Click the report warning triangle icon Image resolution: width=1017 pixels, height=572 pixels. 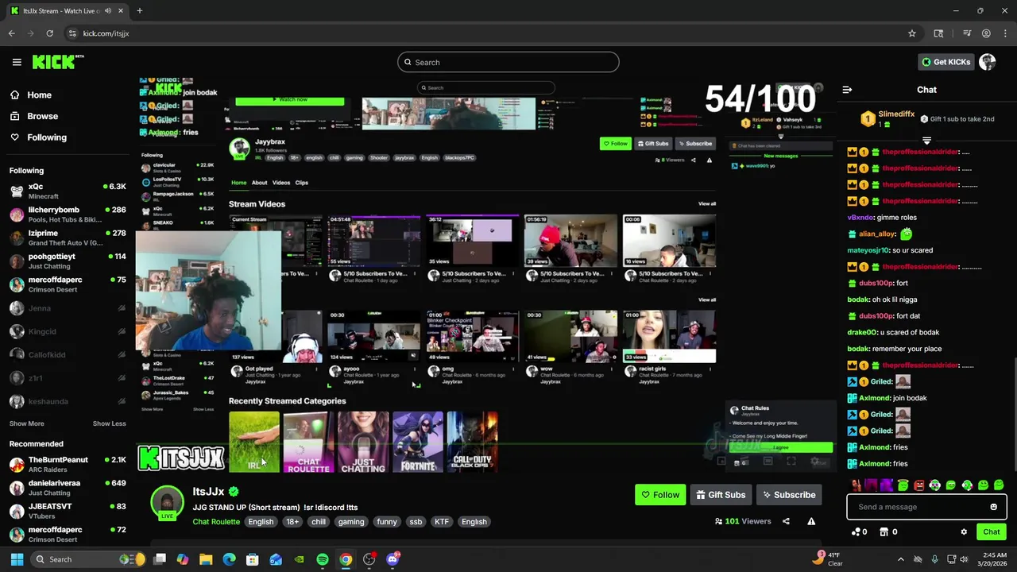[x=811, y=521]
